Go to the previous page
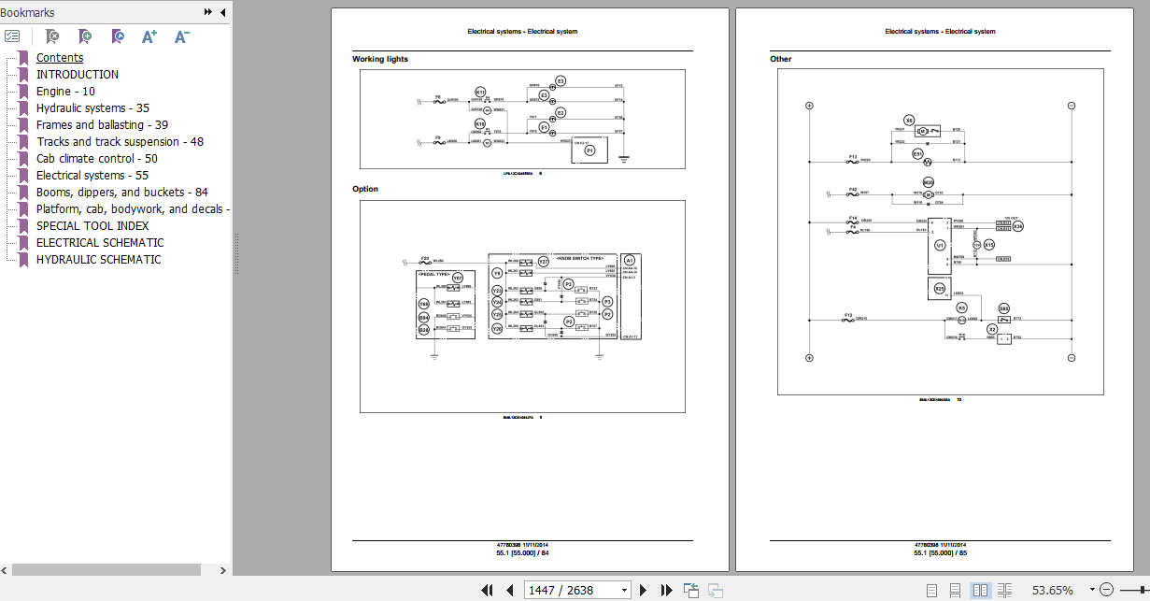 coord(509,590)
